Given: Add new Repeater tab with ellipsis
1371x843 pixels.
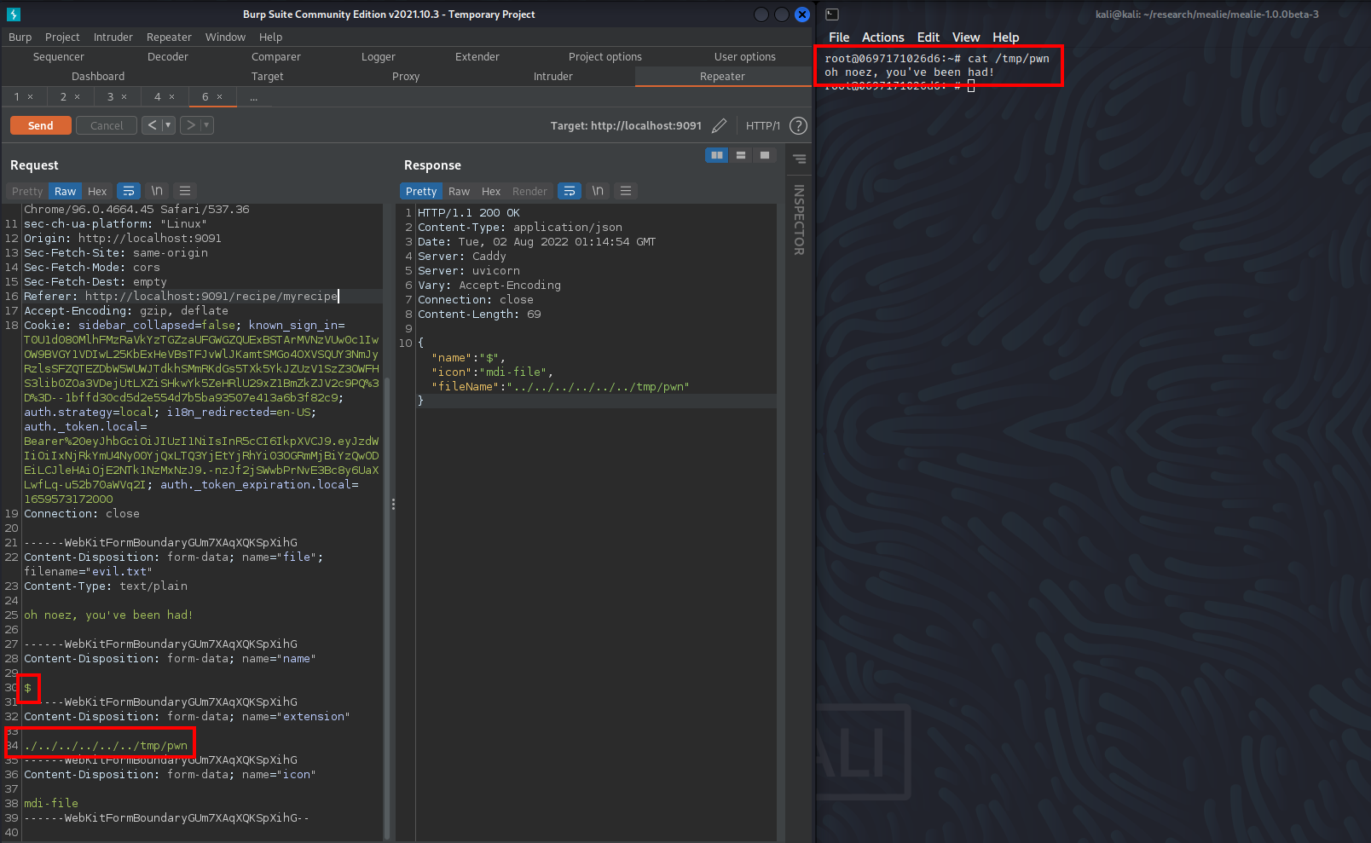Looking at the screenshot, I should pyautogui.click(x=253, y=97).
